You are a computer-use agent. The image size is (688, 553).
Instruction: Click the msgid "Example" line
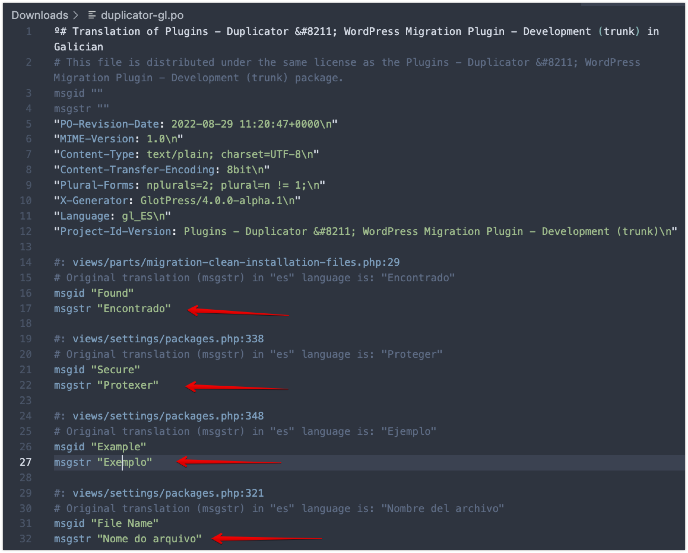[100, 447]
